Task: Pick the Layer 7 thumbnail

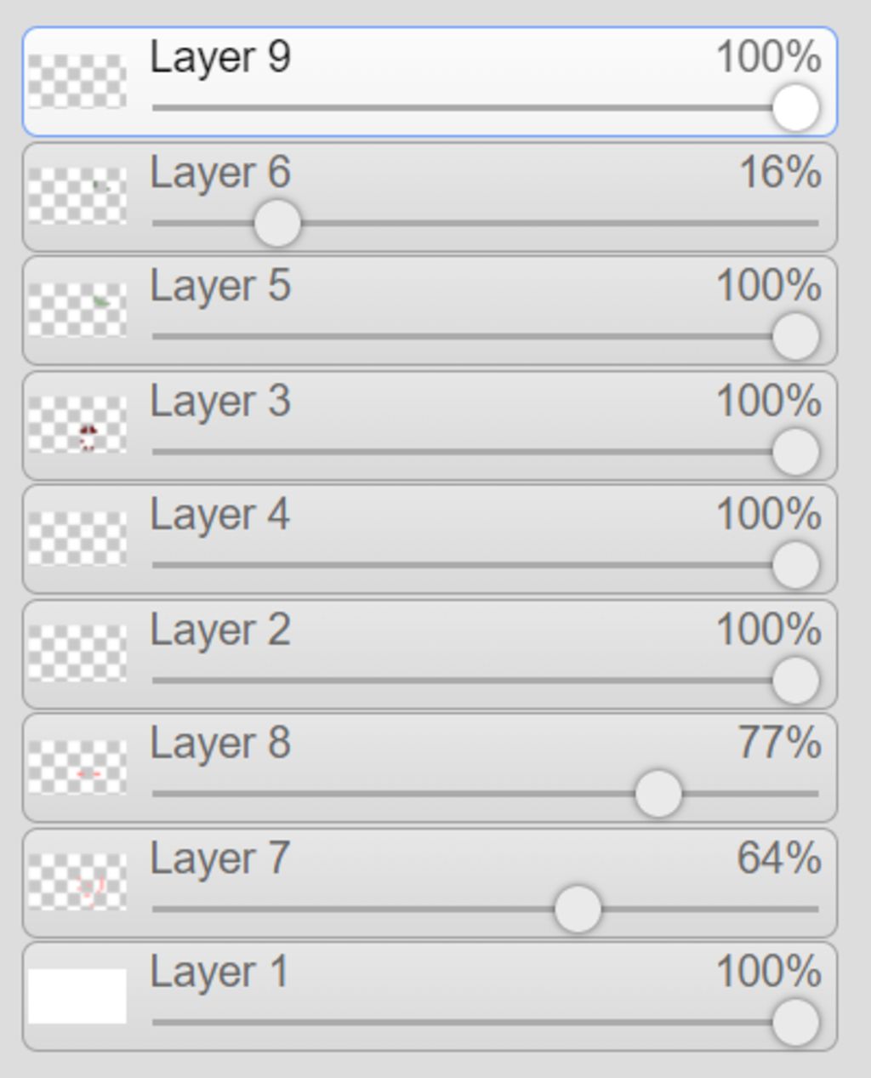Action: (77, 882)
